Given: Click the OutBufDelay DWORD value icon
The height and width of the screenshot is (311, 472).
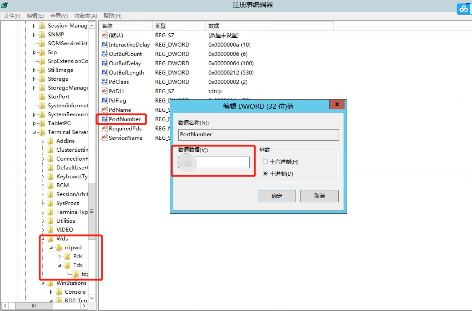Looking at the screenshot, I should point(104,63).
